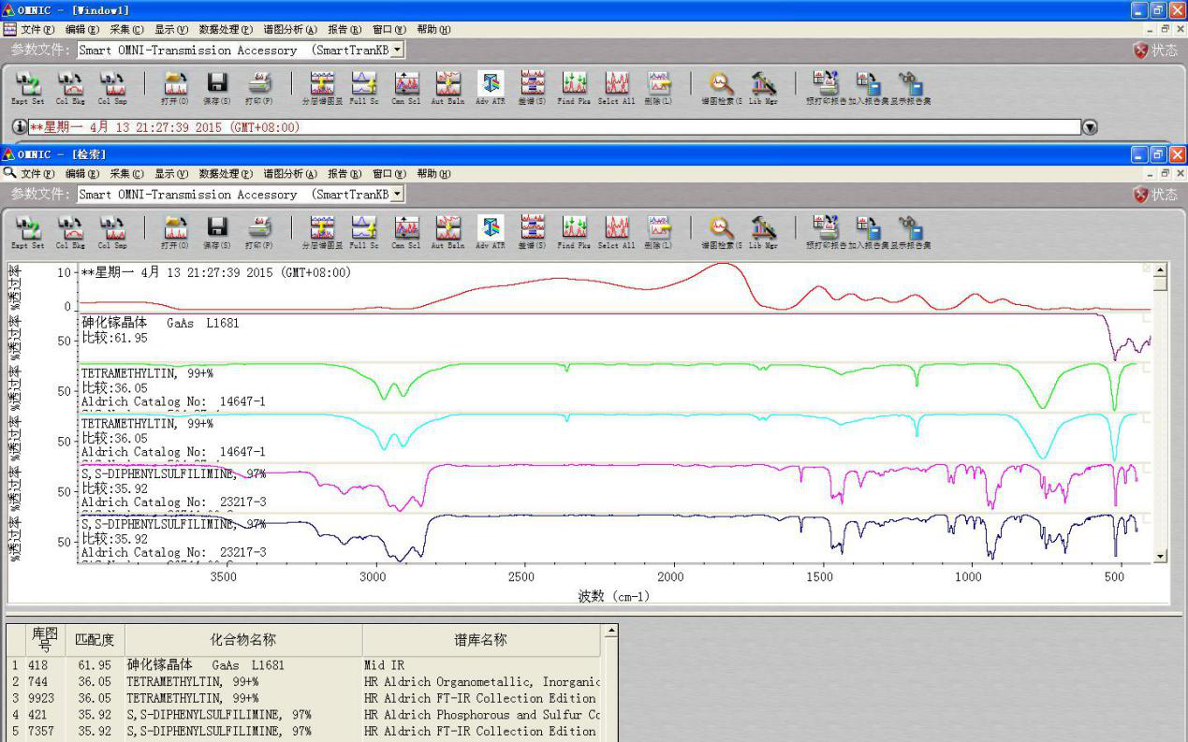Click Expt Set icon in 检索 window toolbar
Image resolution: width=1188 pixels, height=742 pixels.
coord(28,230)
